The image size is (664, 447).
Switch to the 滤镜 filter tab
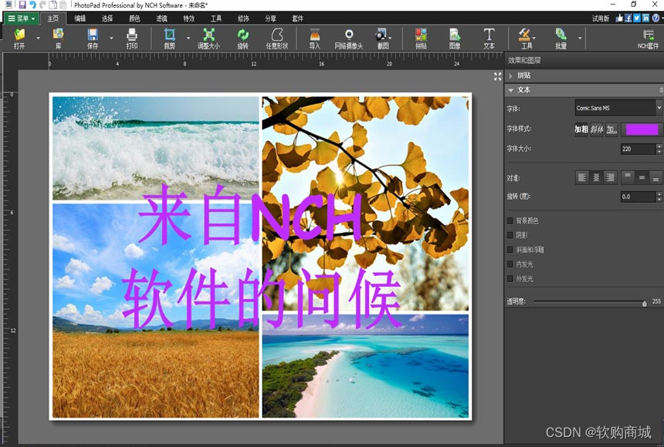(161, 18)
